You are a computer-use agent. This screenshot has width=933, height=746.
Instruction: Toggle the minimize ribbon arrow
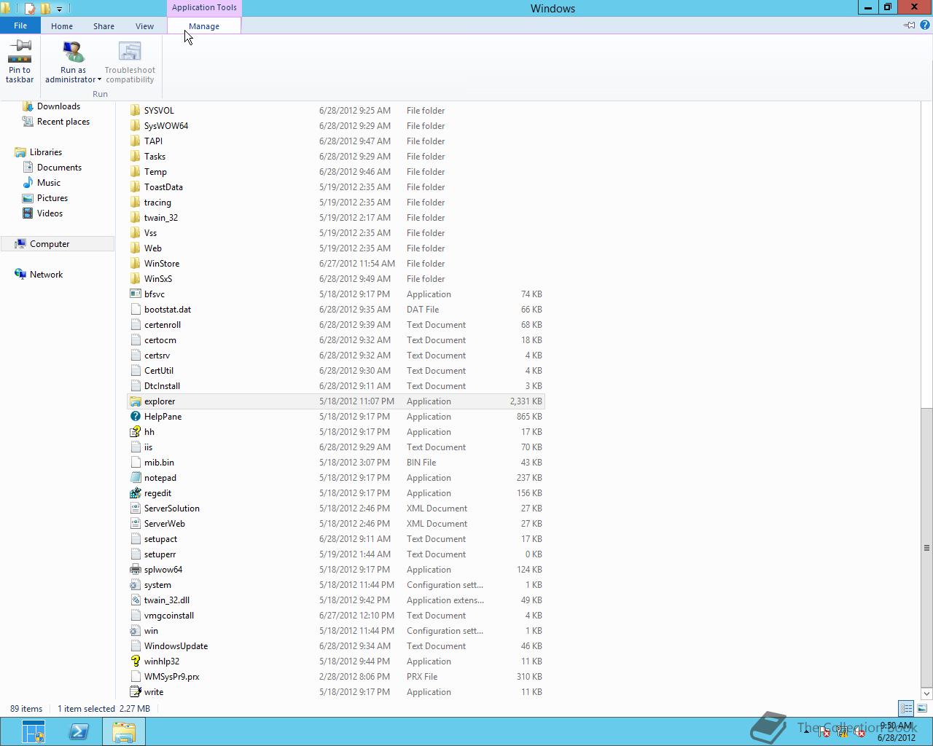pyautogui.click(x=910, y=25)
